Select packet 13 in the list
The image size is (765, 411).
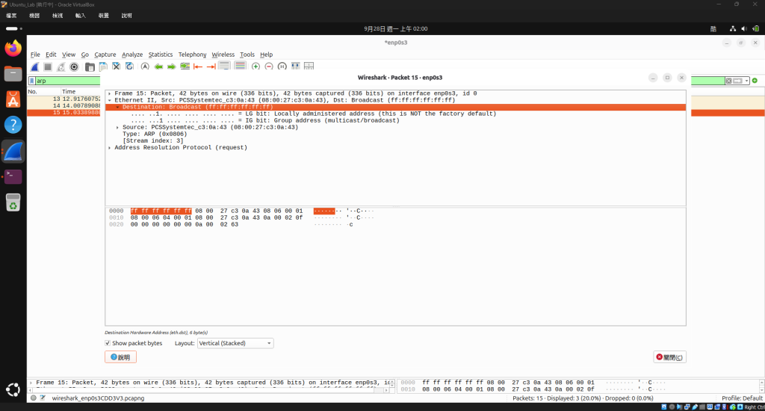point(64,99)
